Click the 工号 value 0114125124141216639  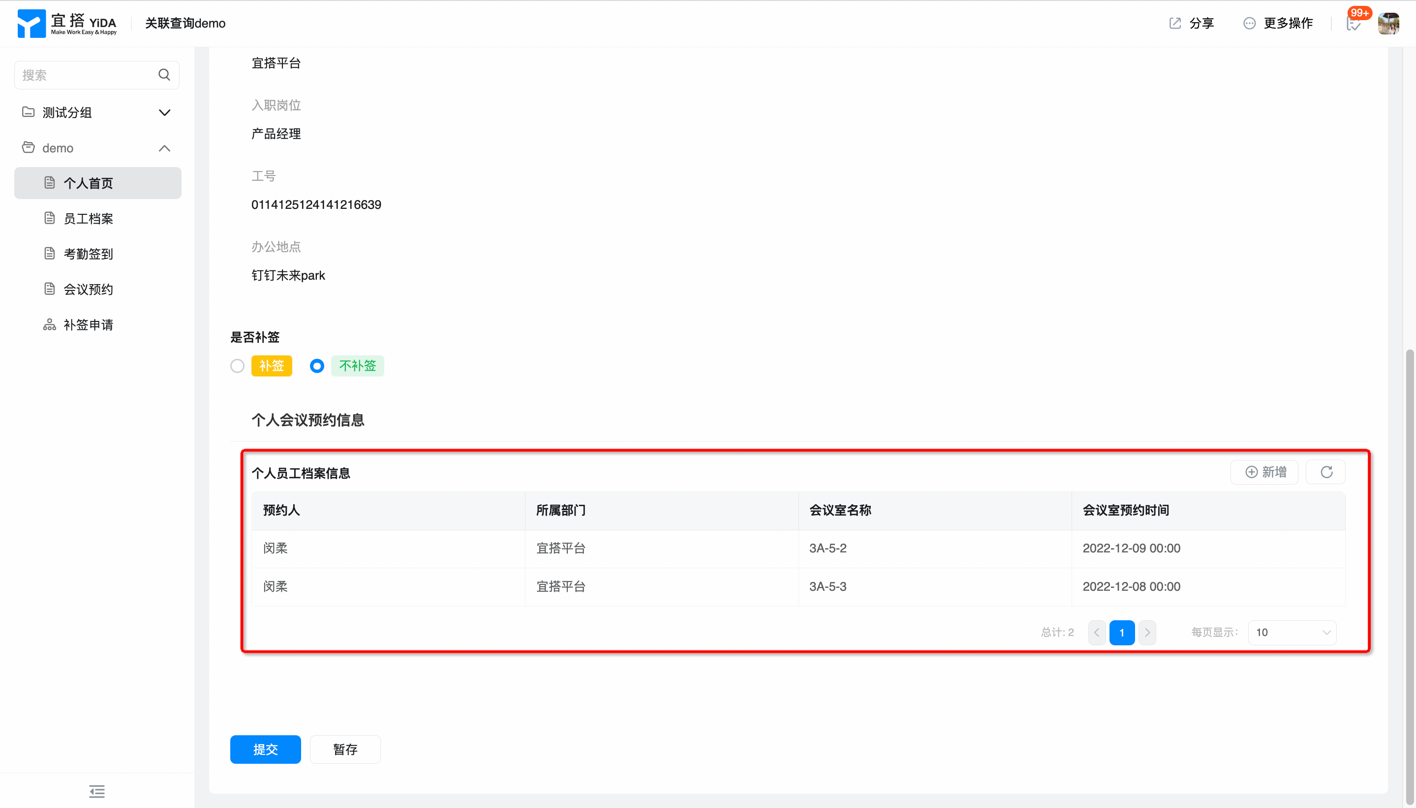tap(316, 205)
